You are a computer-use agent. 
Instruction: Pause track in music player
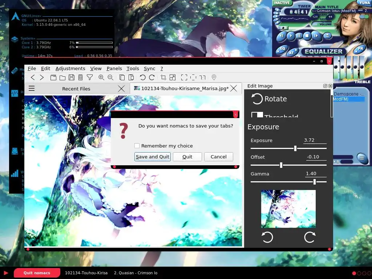(x=299, y=36)
